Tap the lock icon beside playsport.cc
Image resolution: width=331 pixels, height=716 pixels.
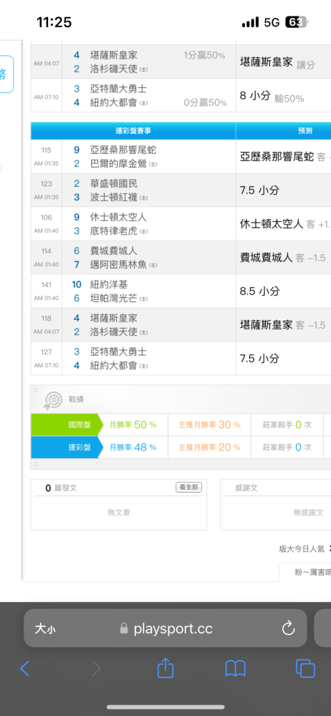point(124,629)
